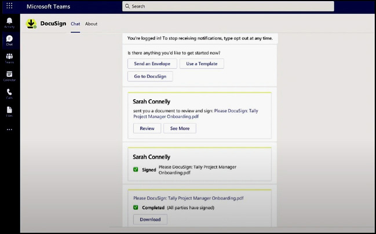Image resolution: width=376 pixels, height=234 pixels.
Task: Click the Search input field
Action: coord(228,6)
